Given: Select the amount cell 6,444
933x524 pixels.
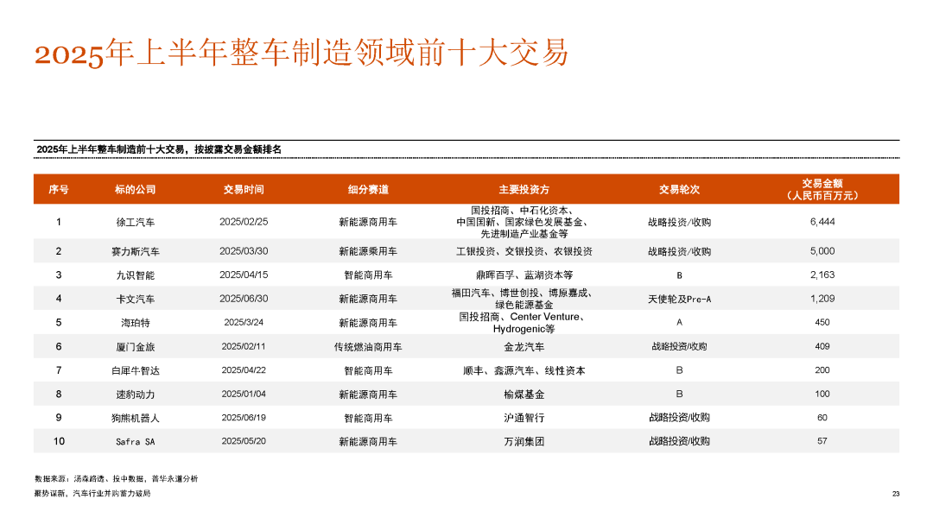Looking at the screenshot, I should [822, 222].
